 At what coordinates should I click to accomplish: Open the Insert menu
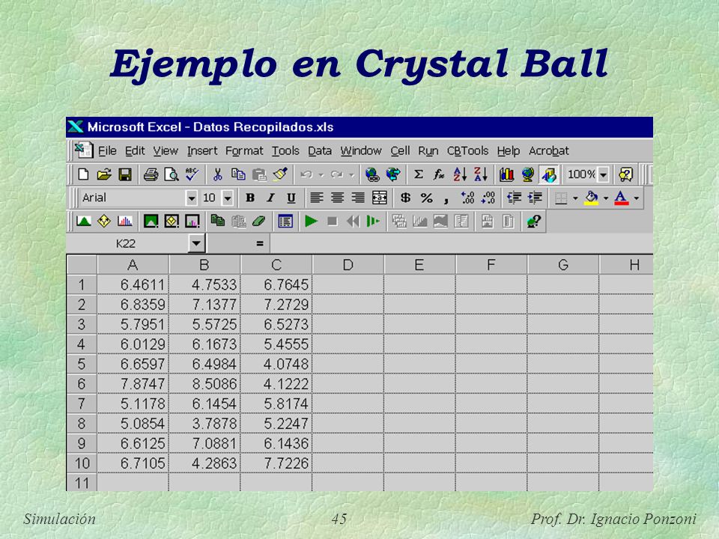pos(202,150)
